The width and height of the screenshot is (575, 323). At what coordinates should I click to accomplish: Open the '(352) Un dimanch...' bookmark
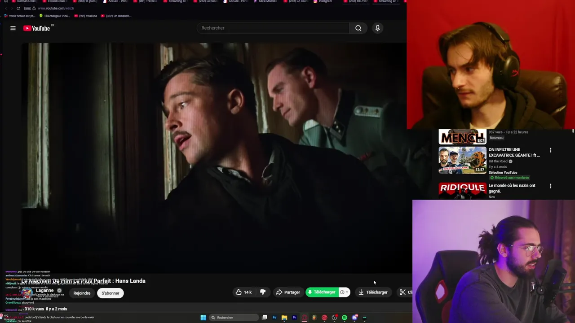pyautogui.click(x=116, y=16)
